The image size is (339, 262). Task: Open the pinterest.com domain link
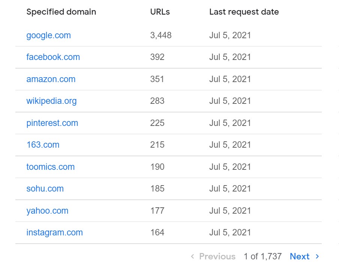pyautogui.click(x=52, y=123)
